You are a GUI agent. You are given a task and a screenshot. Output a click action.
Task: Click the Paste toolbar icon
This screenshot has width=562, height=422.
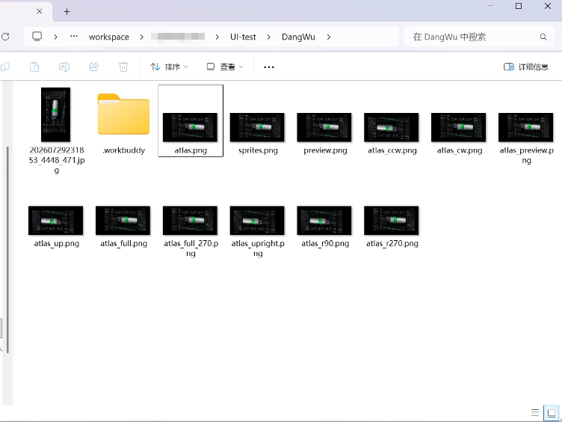34,67
